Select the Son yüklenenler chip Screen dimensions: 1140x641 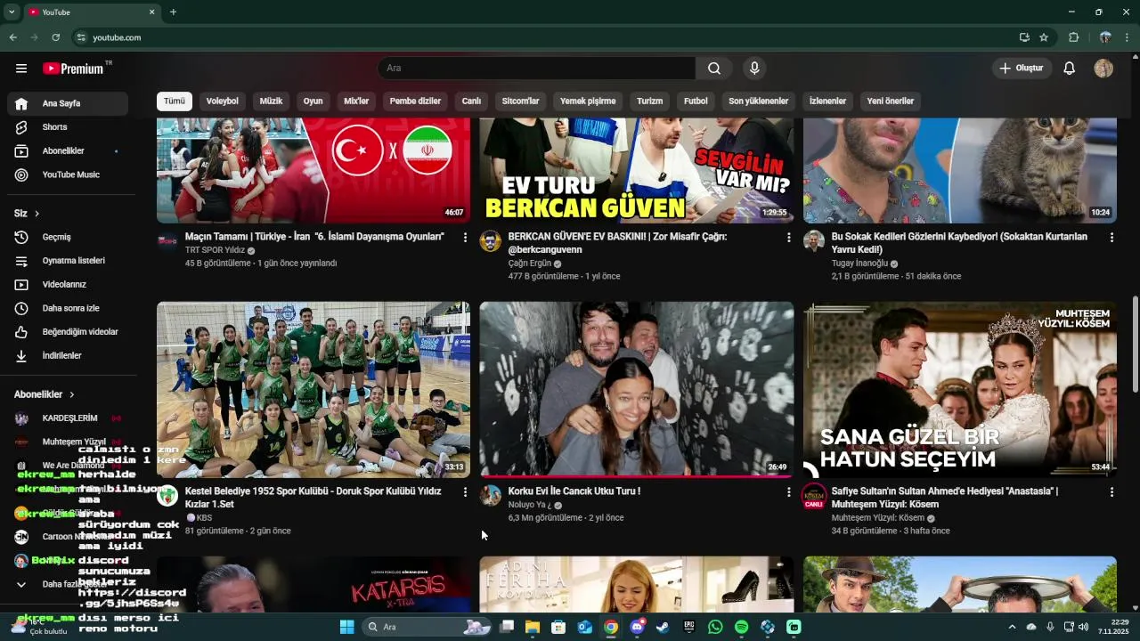(759, 101)
